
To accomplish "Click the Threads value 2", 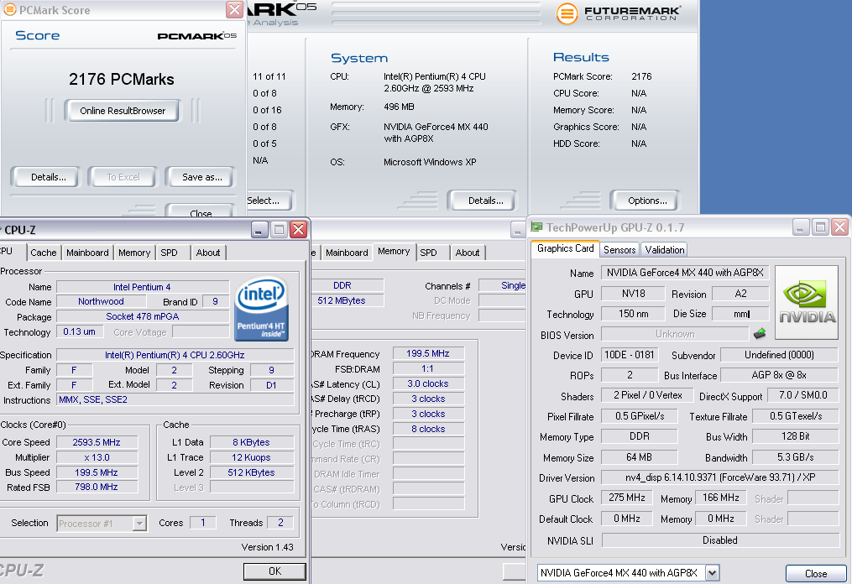I will tap(280, 523).
